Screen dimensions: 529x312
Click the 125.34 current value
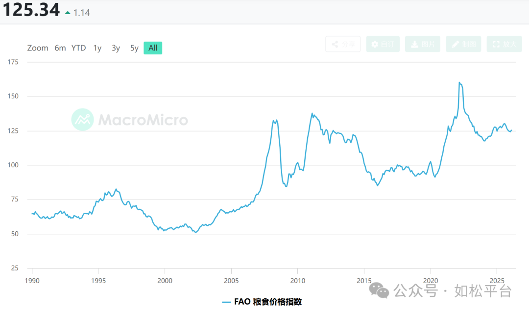point(31,10)
